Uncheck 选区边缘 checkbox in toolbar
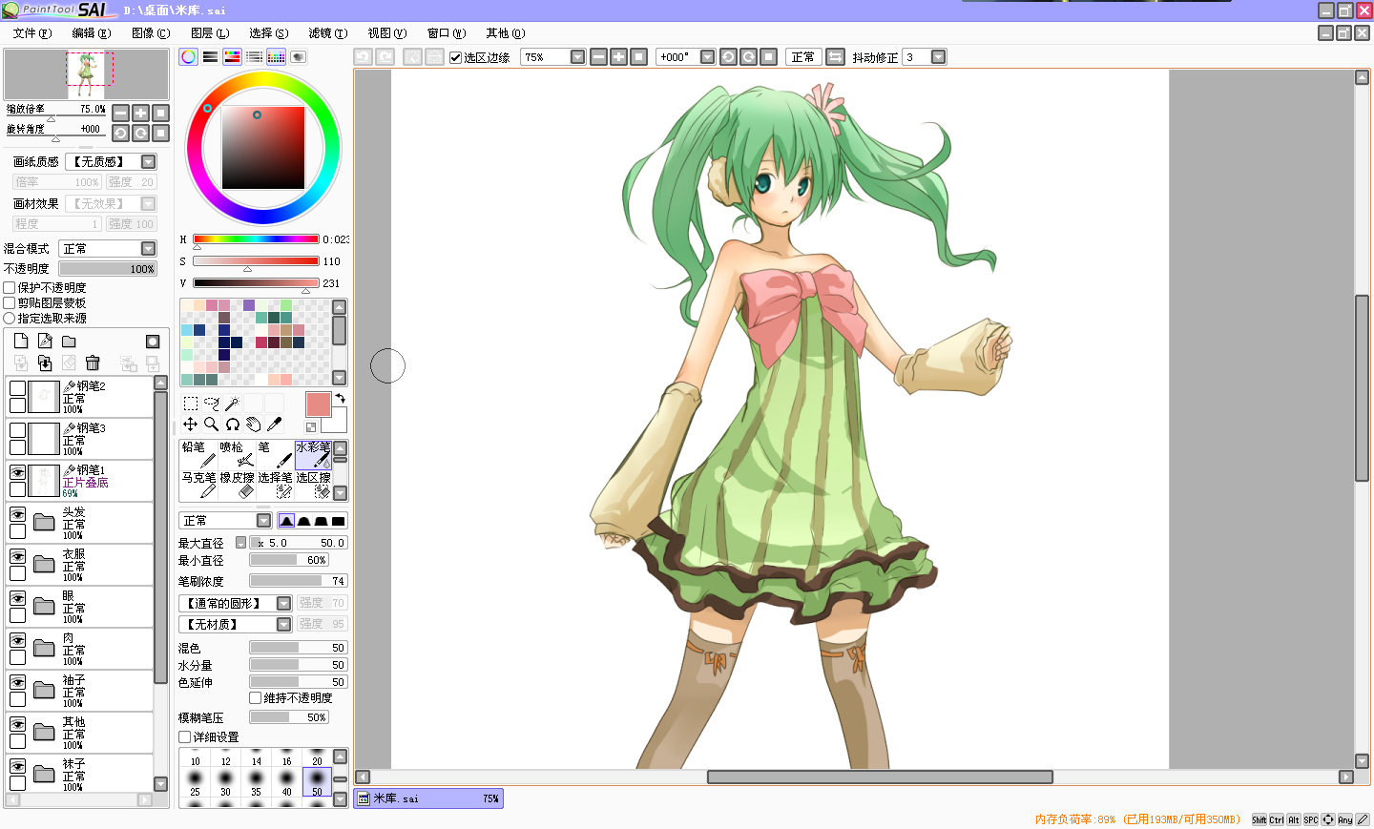The height and width of the screenshot is (829, 1374). tap(456, 57)
